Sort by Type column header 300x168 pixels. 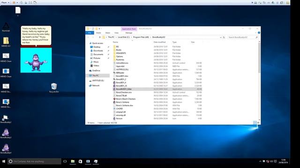pyautogui.click(x=174, y=42)
